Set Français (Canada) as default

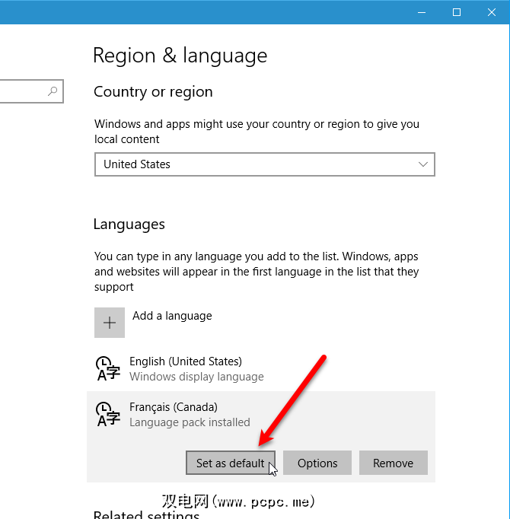click(x=231, y=463)
